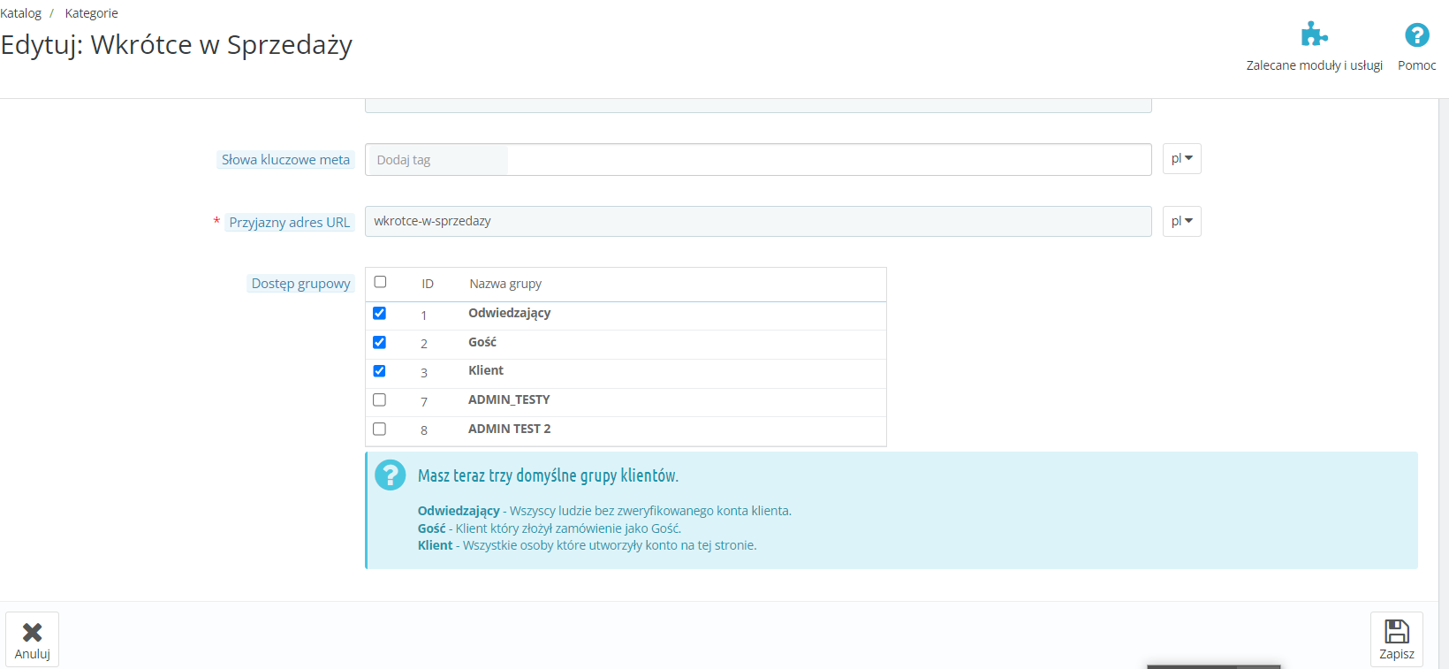Image resolution: width=1449 pixels, height=669 pixels.
Task: Click the Gość description line in the hint box
Action: pyautogui.click(x=550, y=528)
